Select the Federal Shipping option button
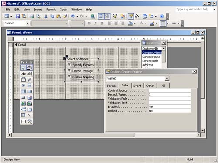This screenshot has width=218, height=163. coord(69,77)
